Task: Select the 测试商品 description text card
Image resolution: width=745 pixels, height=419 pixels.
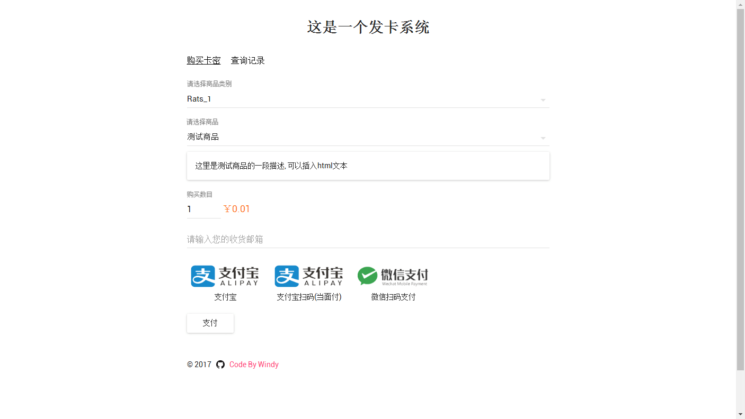Action: 368,166
